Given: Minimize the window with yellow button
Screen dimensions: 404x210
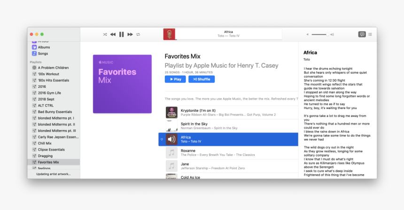Looking at the screenshot, I should pyautogui.click(x=37, y=34).
